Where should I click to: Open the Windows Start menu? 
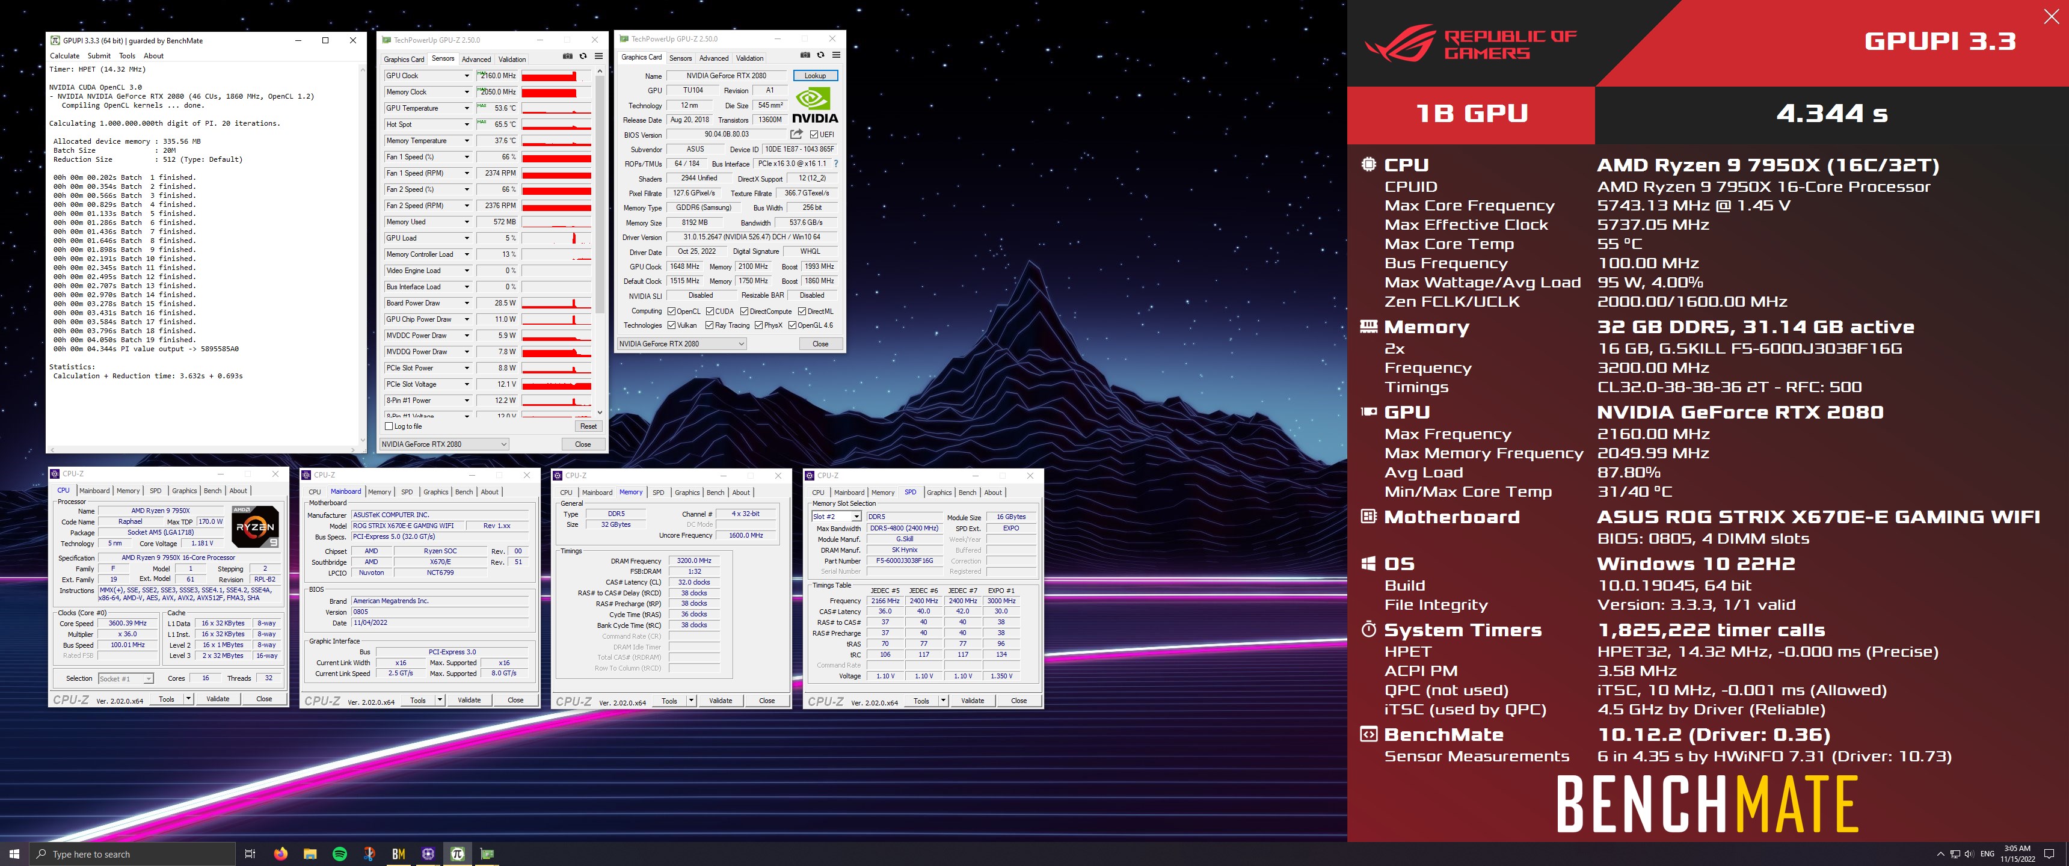(14, 854)
